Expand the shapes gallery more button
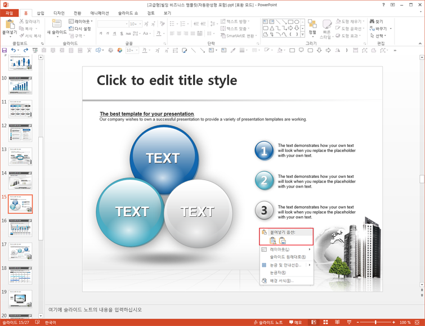Screen dimensions: 425x326 (x=302, y=34)
